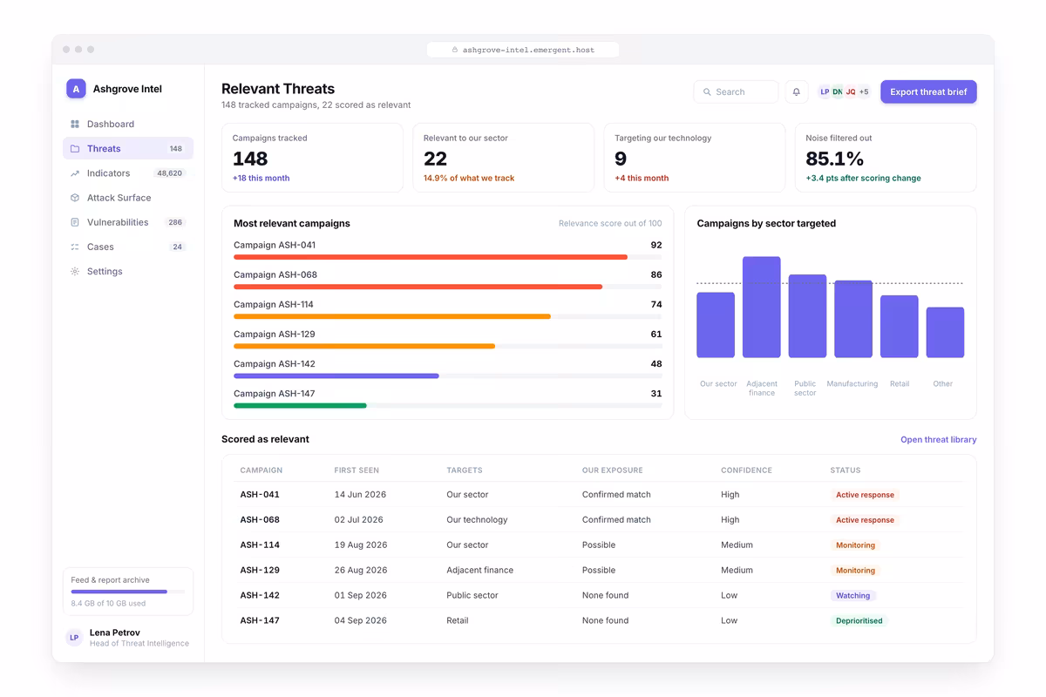Select ASH-129 in table
The image size is (1046, 697).
[x=599, y=571]
